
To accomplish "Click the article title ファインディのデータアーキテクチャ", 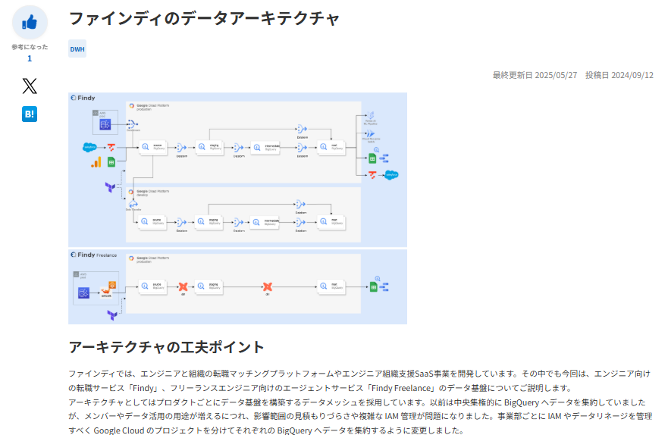I will 204,19.
